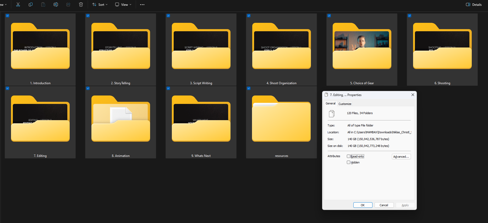Click the Cut scissors icon
488x223 pixels.
point(18,4)
